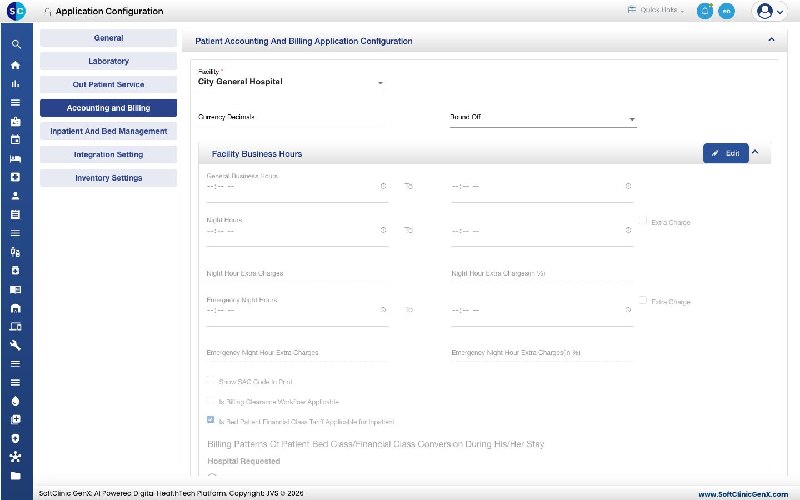
Task: Open the warehouse icon in sidebar
Action: click(16, 308)
